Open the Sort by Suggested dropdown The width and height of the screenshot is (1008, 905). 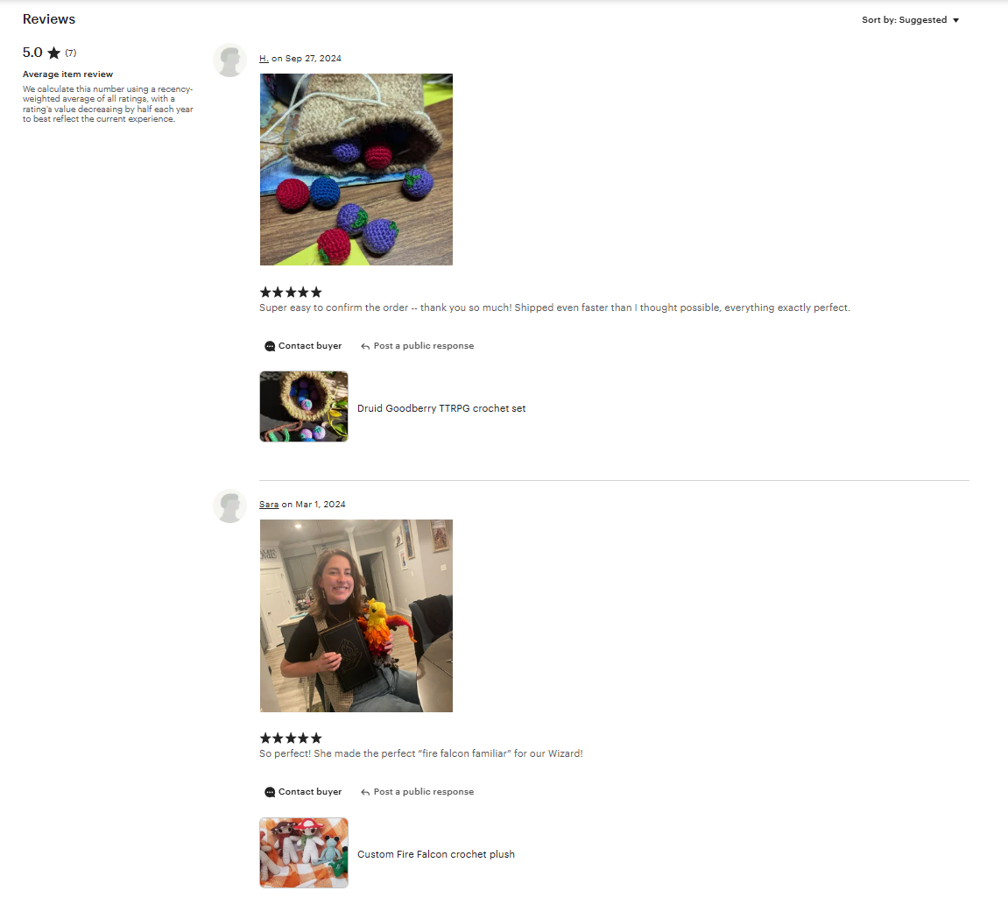[x=910, y=20]
